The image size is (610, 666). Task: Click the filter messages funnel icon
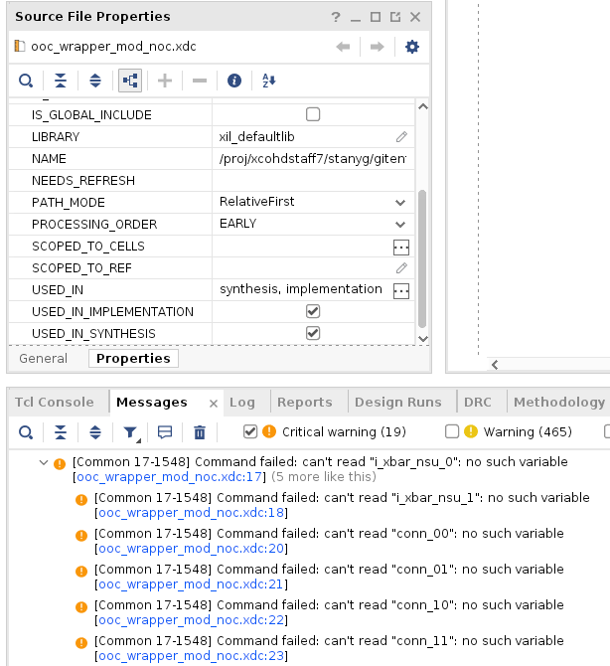(x=131, y=432)
